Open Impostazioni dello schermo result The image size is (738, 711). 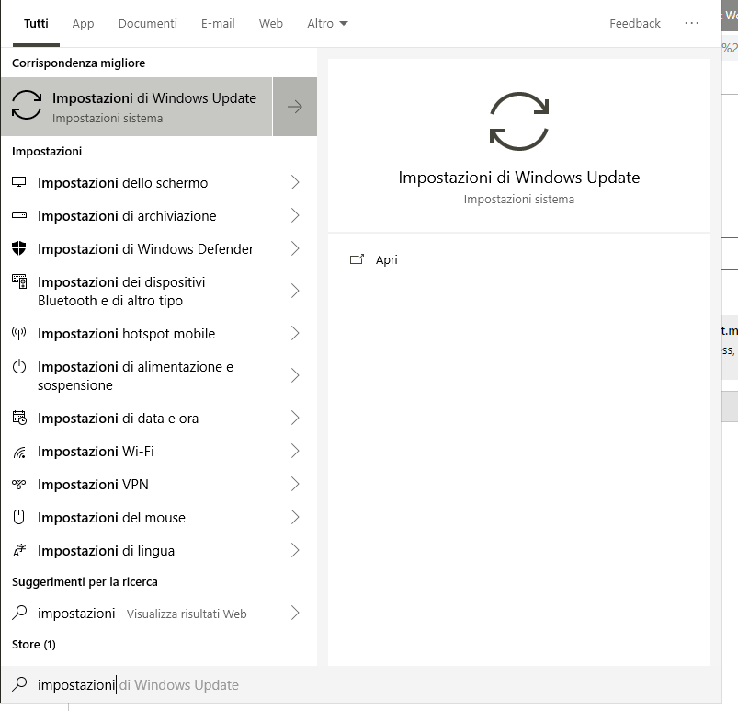pos(159,182)
